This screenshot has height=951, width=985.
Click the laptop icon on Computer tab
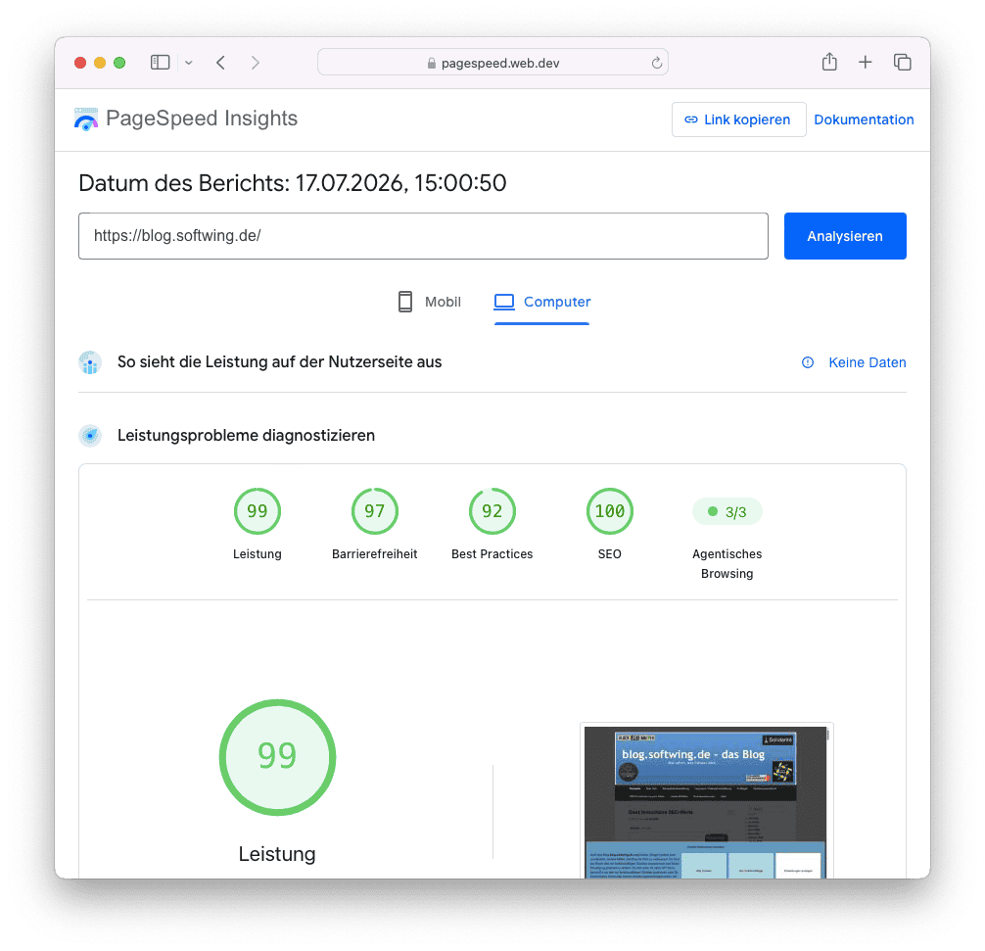click(x=504, y=302)
